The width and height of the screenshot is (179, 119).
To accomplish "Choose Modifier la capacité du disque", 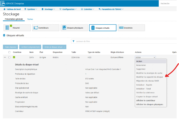I will tap(149, 77).
